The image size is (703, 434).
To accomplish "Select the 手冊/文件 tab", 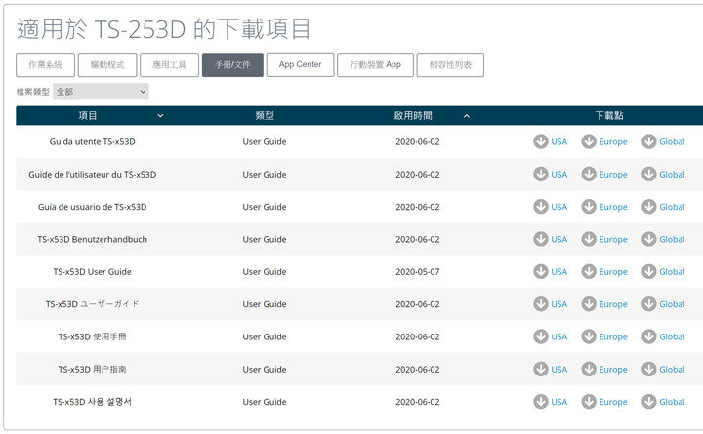I will [232, 65].
